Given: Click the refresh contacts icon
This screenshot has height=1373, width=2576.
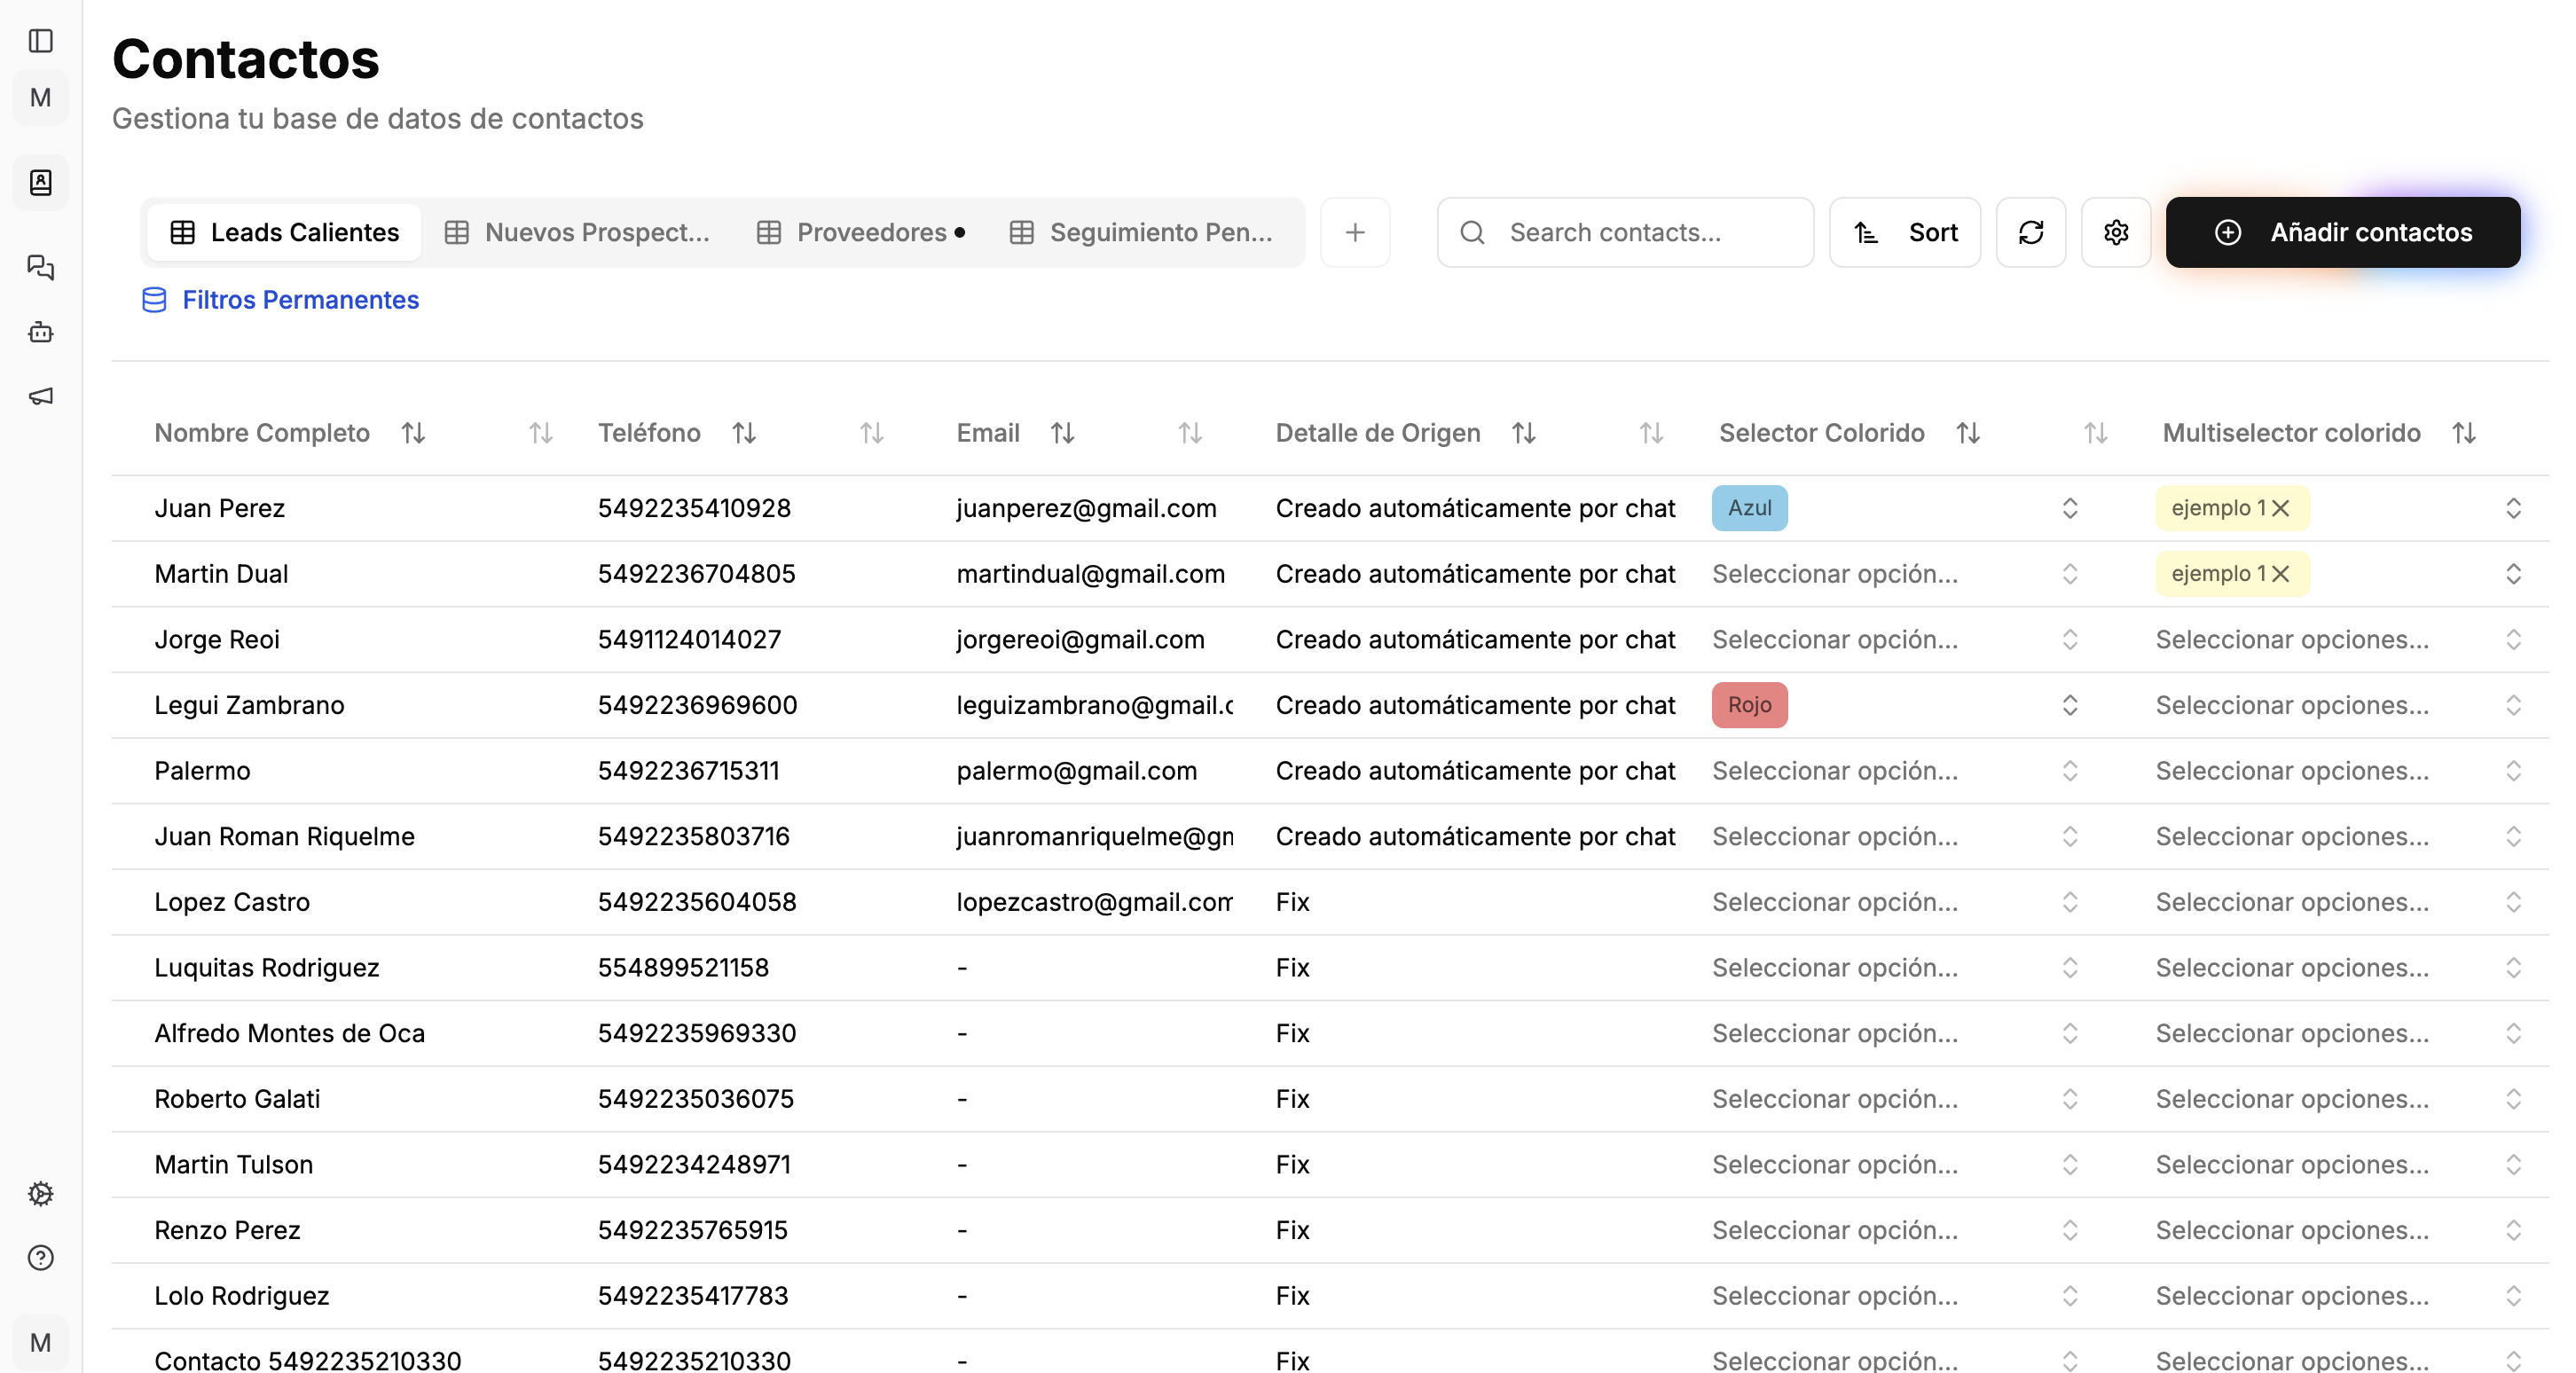Looking at the screenshot, I should pyautogui.click(x=2030, y=232).
